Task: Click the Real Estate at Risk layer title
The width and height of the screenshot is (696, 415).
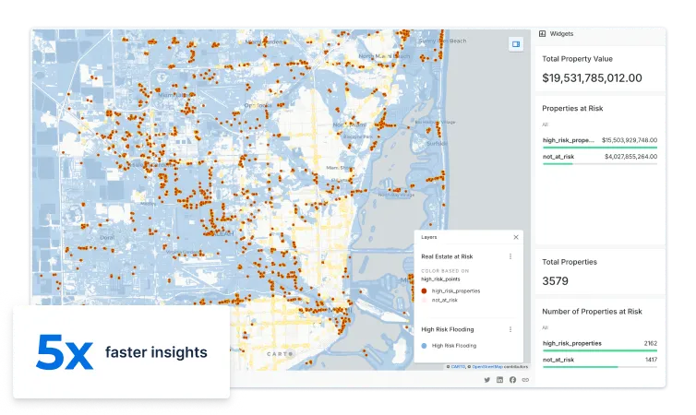Action: click(x=447, y=256)
